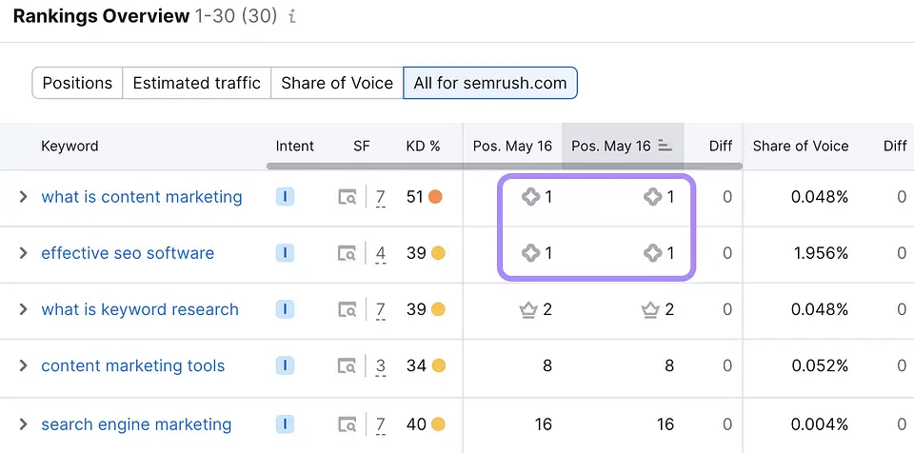This screenshot has width=914, height=453.
Task: Open the 'what is keyword research' keyword link
Action: click(139, 309)
